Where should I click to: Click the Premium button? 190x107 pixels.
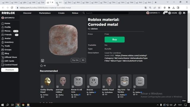point(10,70)
